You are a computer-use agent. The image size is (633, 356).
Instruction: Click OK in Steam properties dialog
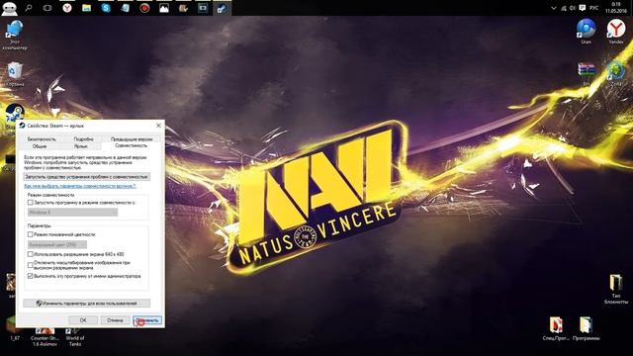tap(83, 320)
